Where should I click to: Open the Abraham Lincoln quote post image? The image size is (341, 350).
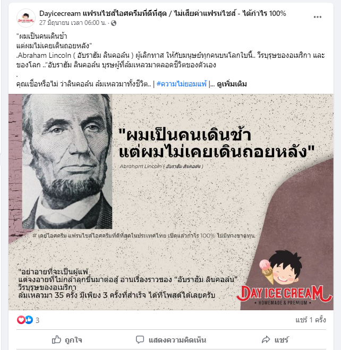(171, 202)
